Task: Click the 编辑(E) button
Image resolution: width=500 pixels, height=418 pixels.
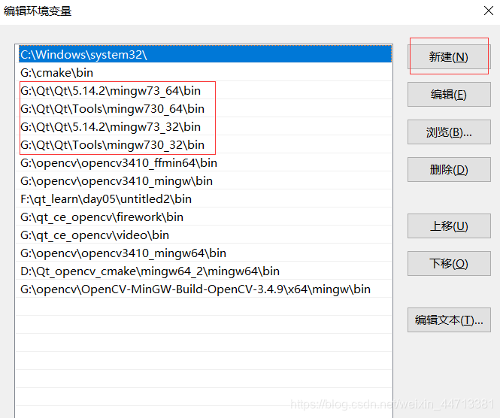Action: 449,95
